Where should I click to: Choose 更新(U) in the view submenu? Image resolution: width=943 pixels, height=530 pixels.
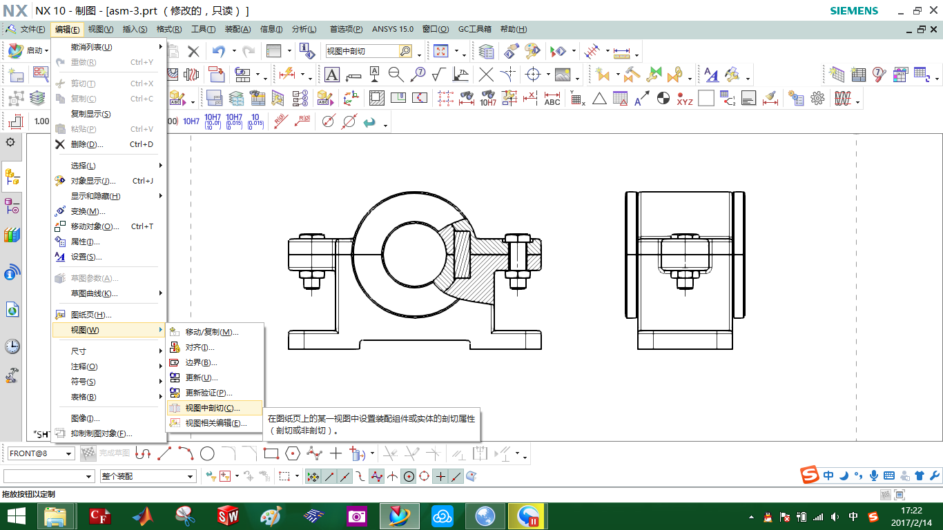tap(215, 377)
